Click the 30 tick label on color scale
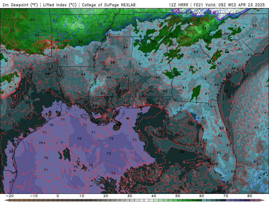 tap(130, 196)
